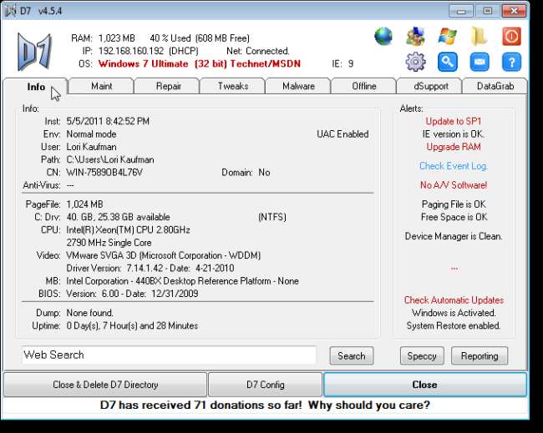This screenshot has width=543, height=433.
Task: Minimize the D7 window
Action: [x=461, y=11]
